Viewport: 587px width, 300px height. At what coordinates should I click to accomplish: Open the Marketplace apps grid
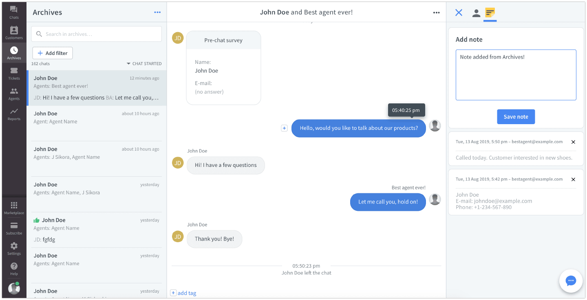pos(14,208)
